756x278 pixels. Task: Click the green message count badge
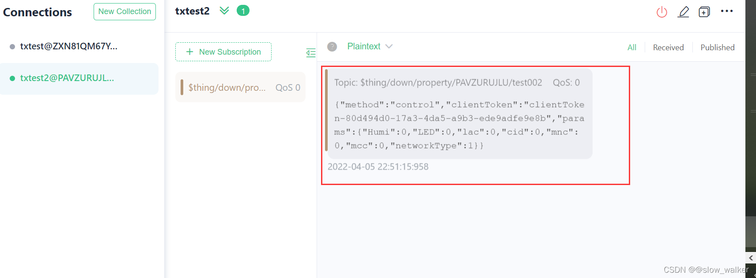click(x=243, y=11)
